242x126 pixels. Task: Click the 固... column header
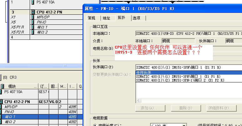pos(53,87)
